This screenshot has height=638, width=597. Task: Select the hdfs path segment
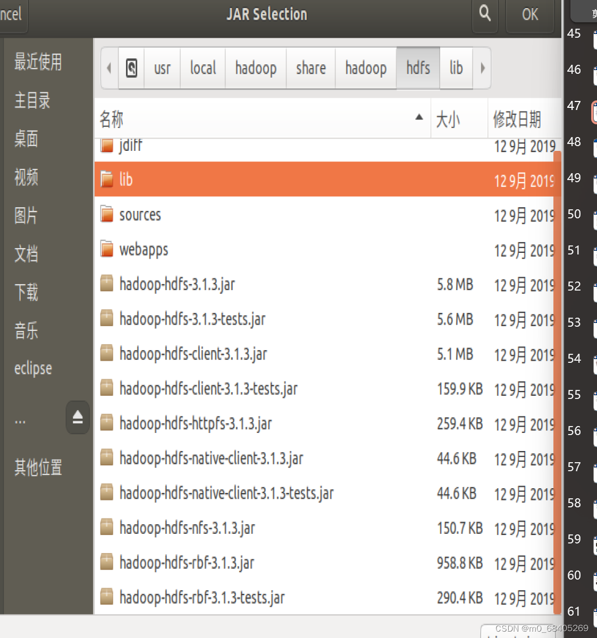coord(418,68)
